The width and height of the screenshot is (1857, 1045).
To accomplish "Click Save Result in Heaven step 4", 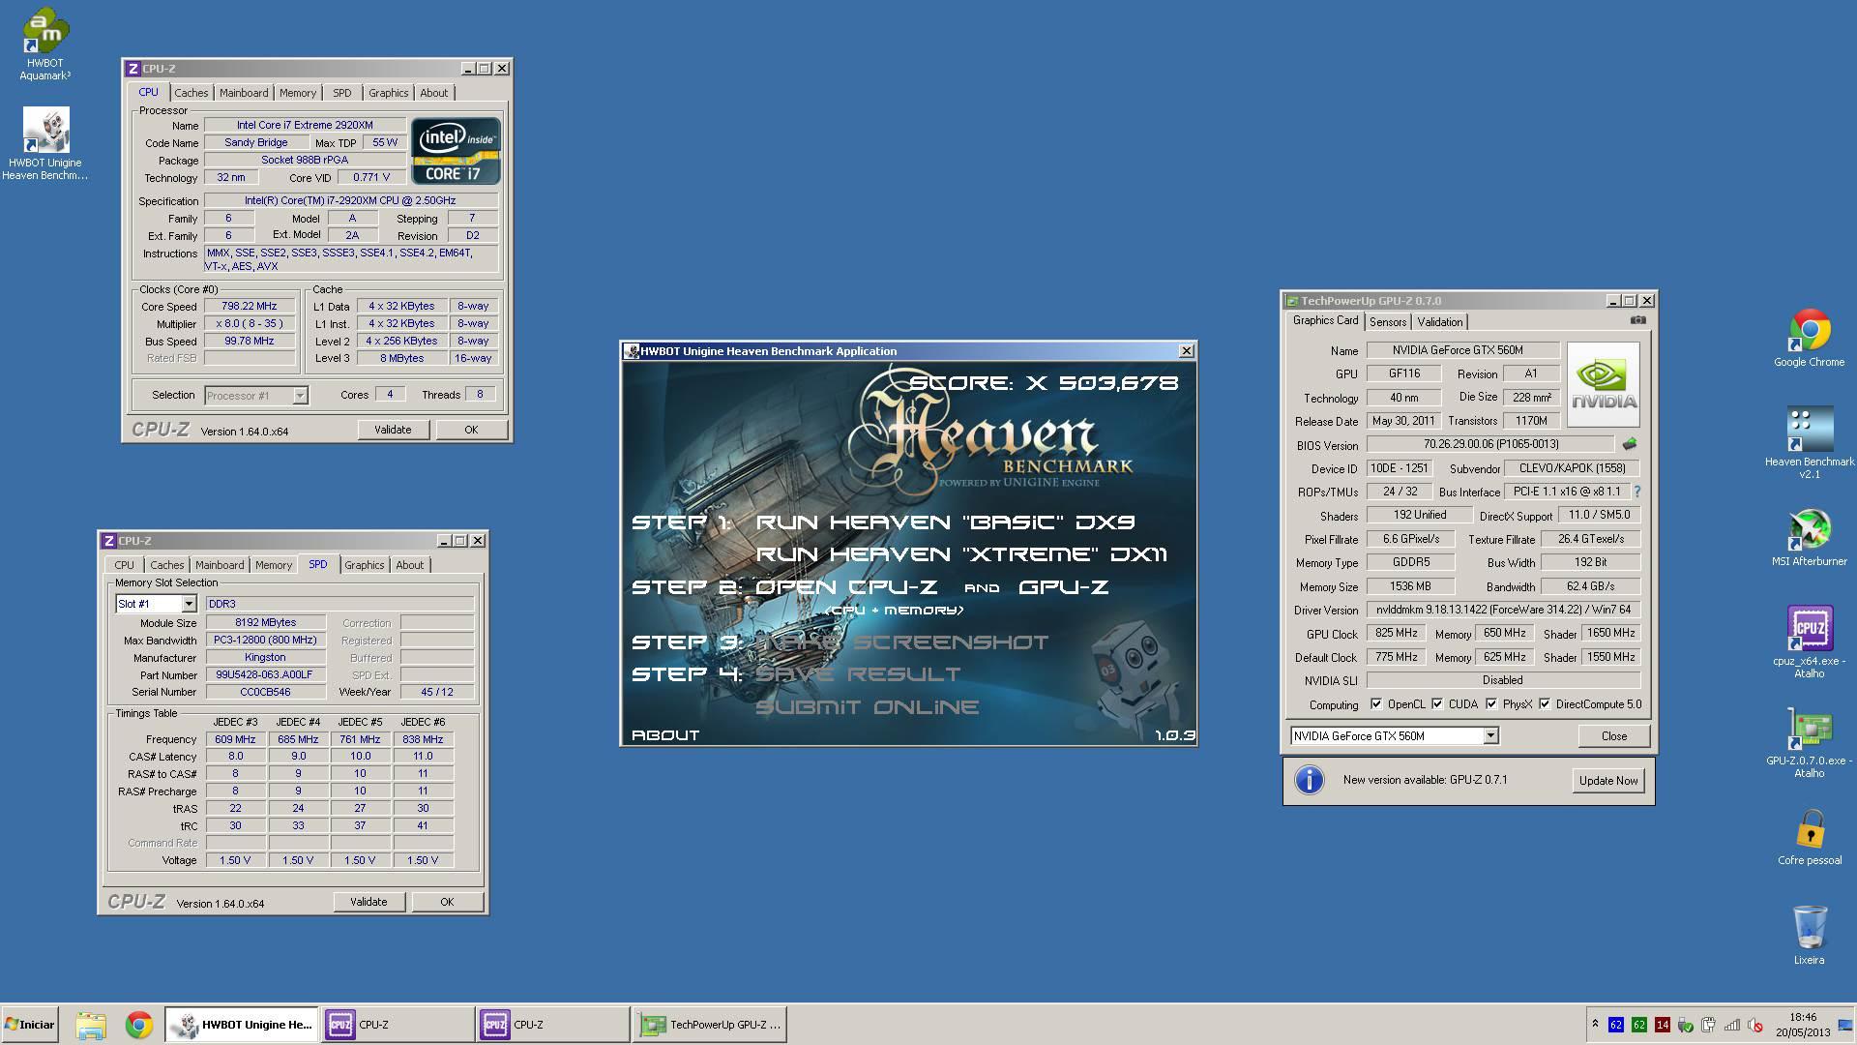I will (858, 674).
